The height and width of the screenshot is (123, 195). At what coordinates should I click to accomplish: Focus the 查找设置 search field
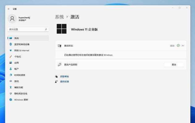click(x=28, y=30)
